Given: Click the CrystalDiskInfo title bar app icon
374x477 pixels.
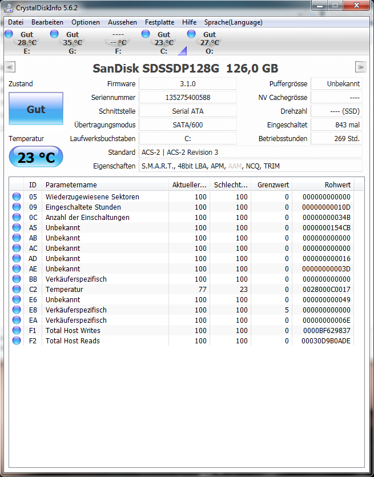Looking at the screenshot, I should pyautogui.click(x=9, y=8).
